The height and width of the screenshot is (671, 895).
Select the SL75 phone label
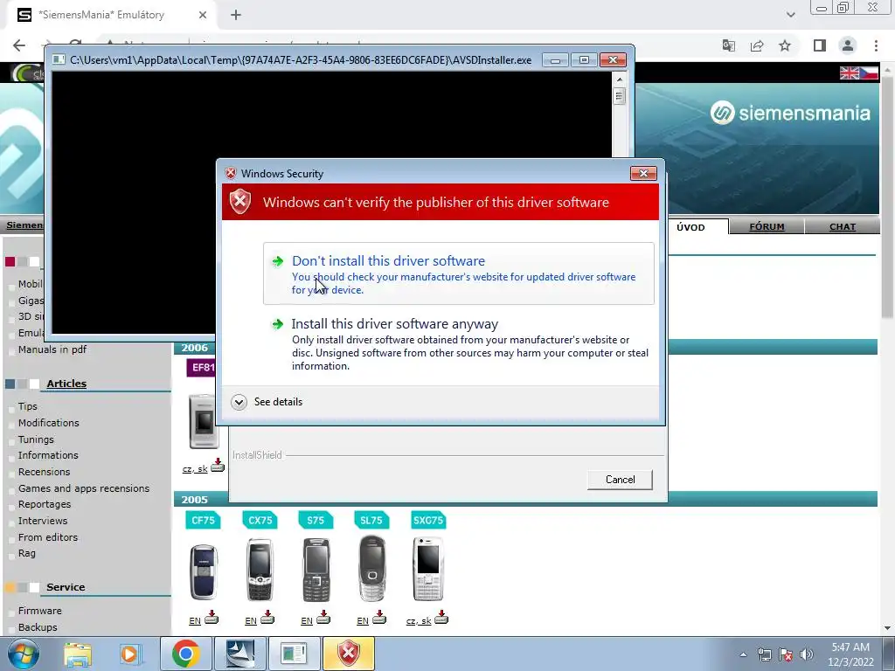(371, 521)
